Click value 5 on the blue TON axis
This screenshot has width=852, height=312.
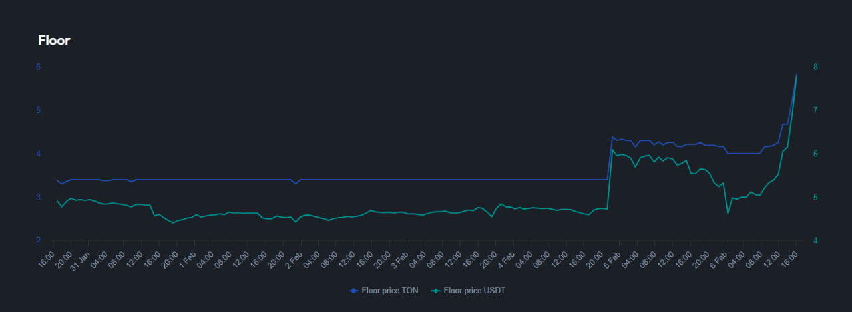(39, 110)
